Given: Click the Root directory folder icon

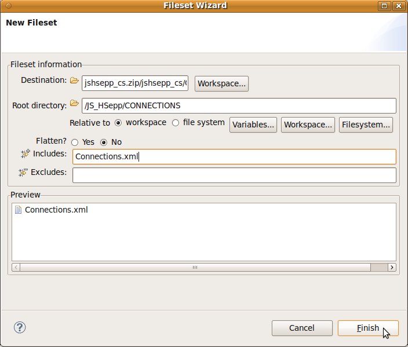Looking at the screenshot, I should click(x=74, y=104).
